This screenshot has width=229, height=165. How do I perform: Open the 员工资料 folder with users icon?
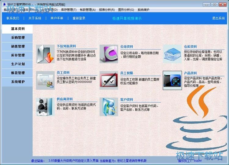coord(45,80)
